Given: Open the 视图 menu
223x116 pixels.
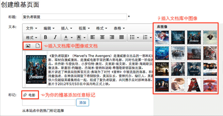Looking at the screenshot, I should pyautogui.click(x=84, y=28).
